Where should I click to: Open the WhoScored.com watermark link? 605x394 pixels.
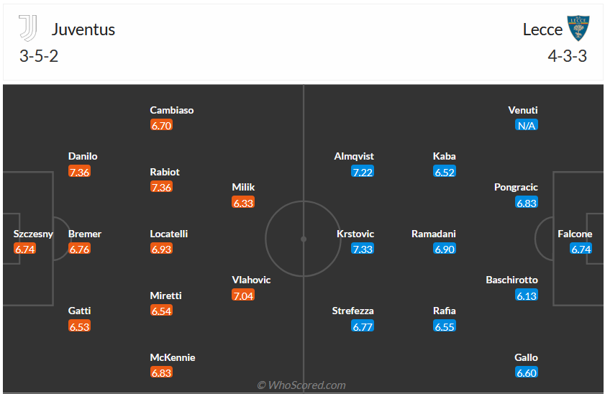pyautogui.click(x=302, y=385)
